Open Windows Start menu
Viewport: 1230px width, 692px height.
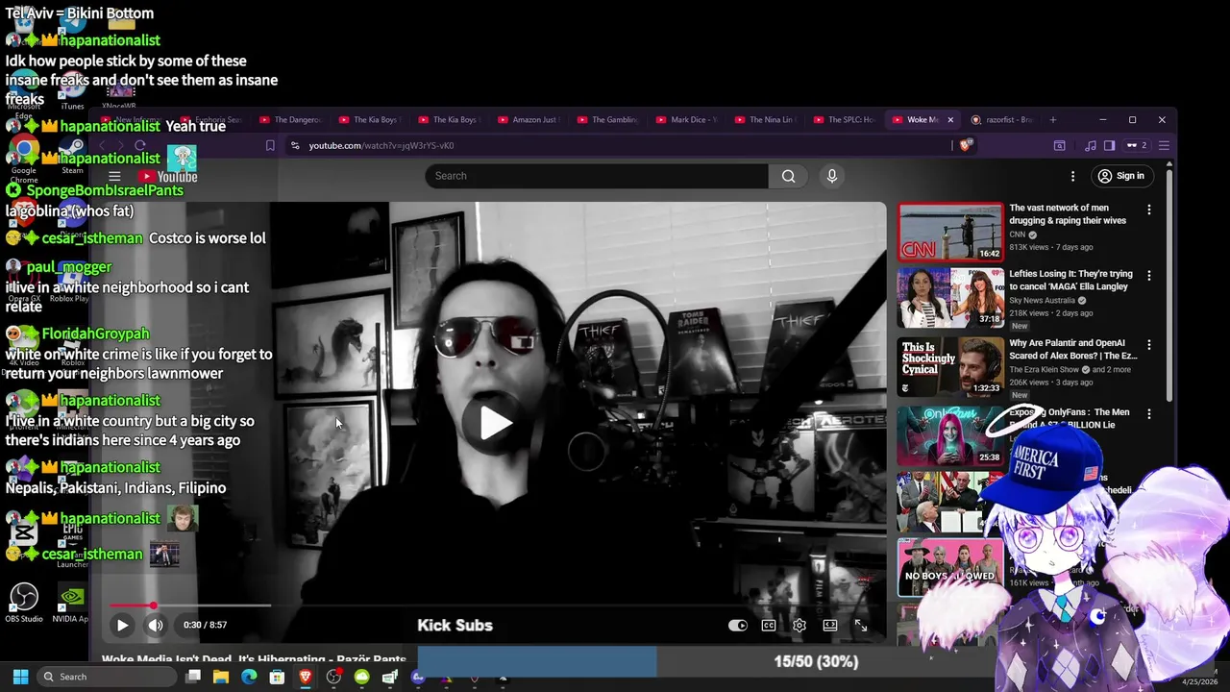pos(20,677)
